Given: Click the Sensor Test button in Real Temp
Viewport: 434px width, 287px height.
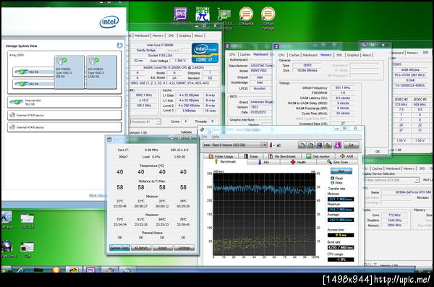Looking at the screenshot, I should click(x=119, y=248).
